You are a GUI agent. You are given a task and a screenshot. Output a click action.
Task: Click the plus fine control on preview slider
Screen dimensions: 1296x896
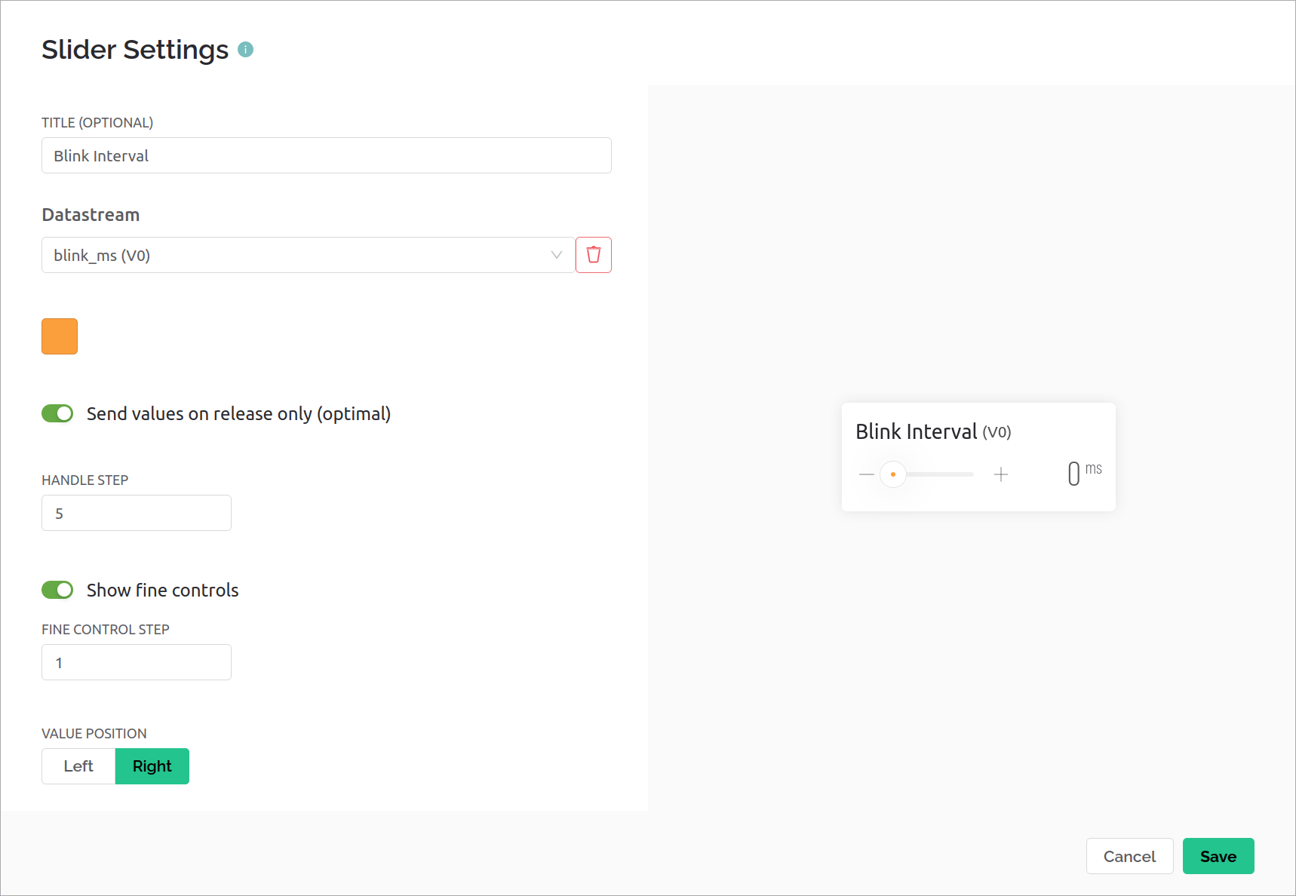[x=1001, y=474]
